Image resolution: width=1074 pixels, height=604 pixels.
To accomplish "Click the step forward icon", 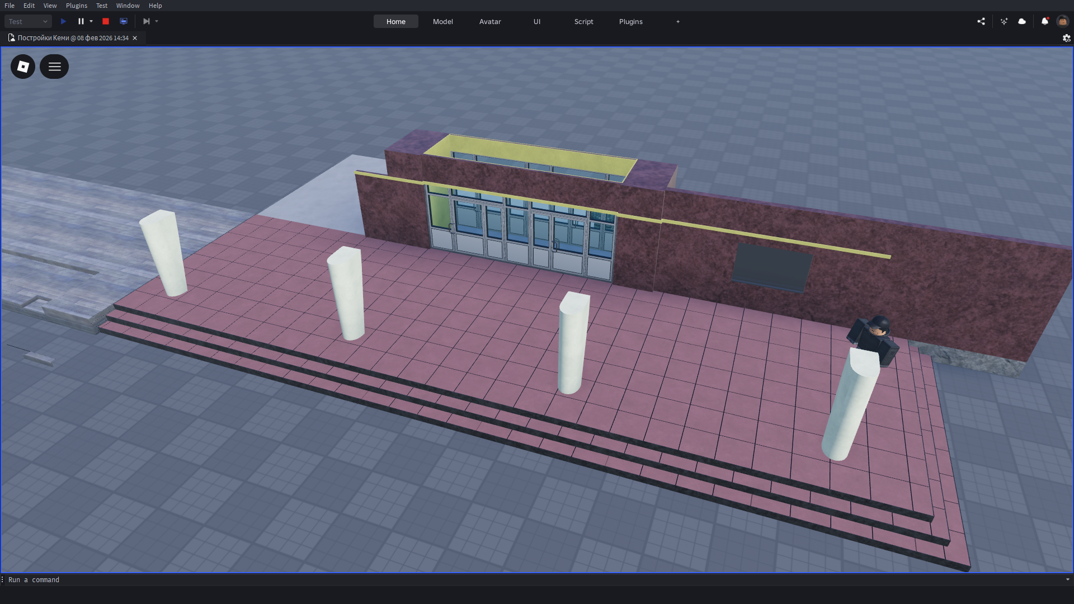I will coord(146,21).
